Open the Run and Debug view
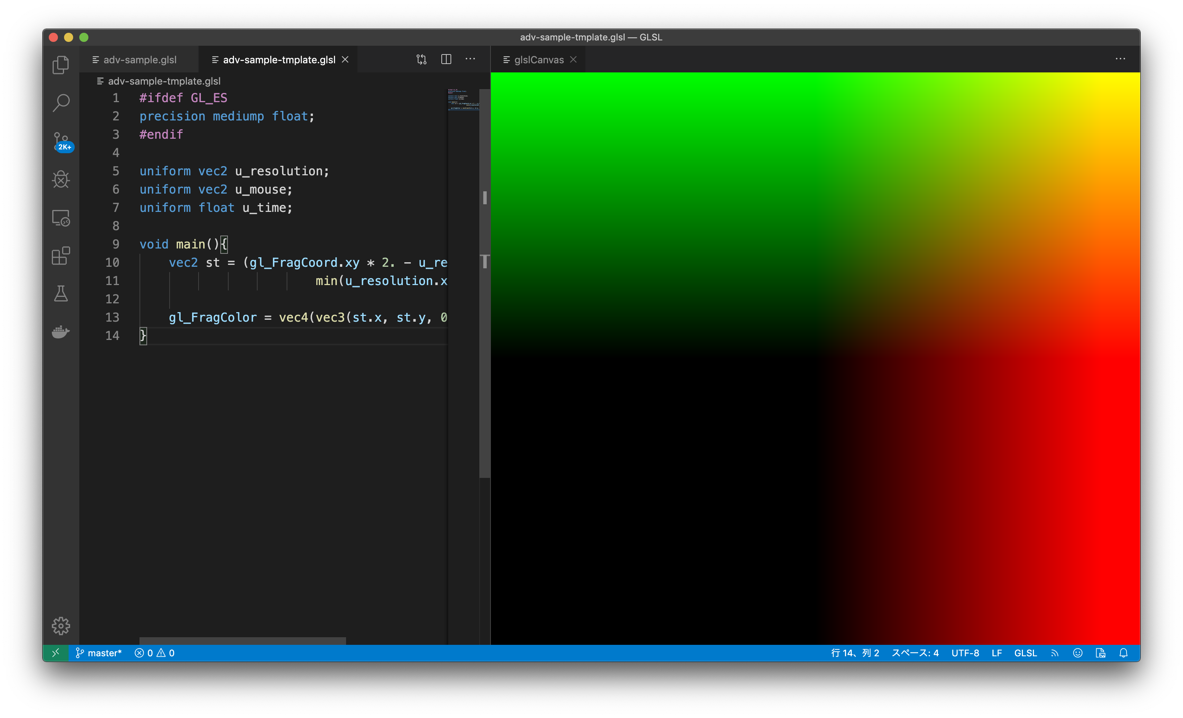The image size is (1183, 718). point(61,179)
